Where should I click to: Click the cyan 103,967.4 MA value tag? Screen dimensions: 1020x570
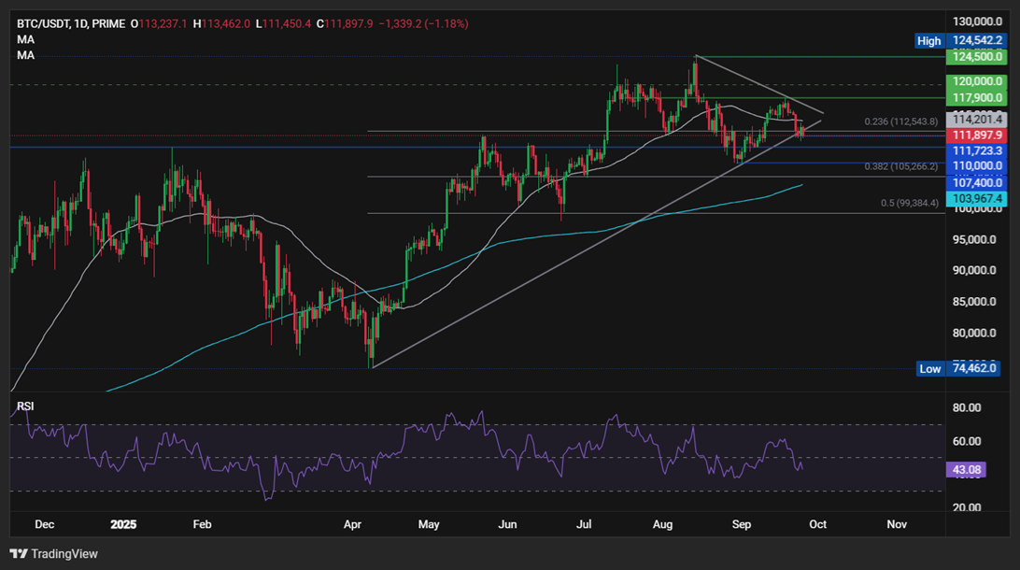(x=976, y=199)
